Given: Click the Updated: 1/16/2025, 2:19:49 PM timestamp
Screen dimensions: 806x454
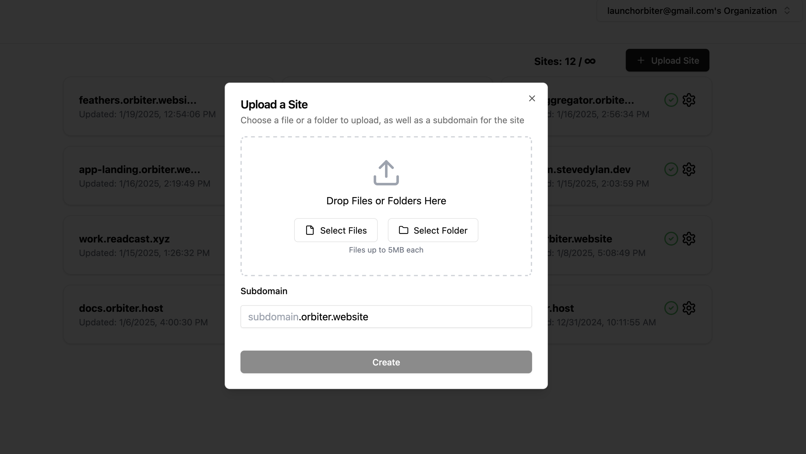Looking at the screenshot, I should [x=145, y=183].
